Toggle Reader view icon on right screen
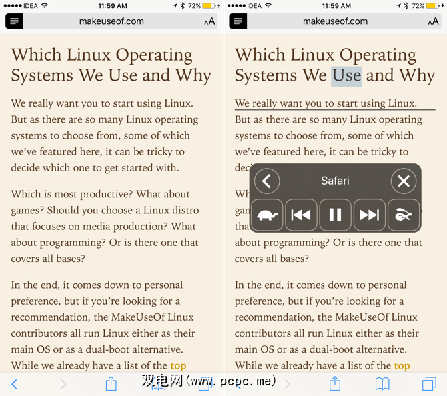 (x=238, y=21)
